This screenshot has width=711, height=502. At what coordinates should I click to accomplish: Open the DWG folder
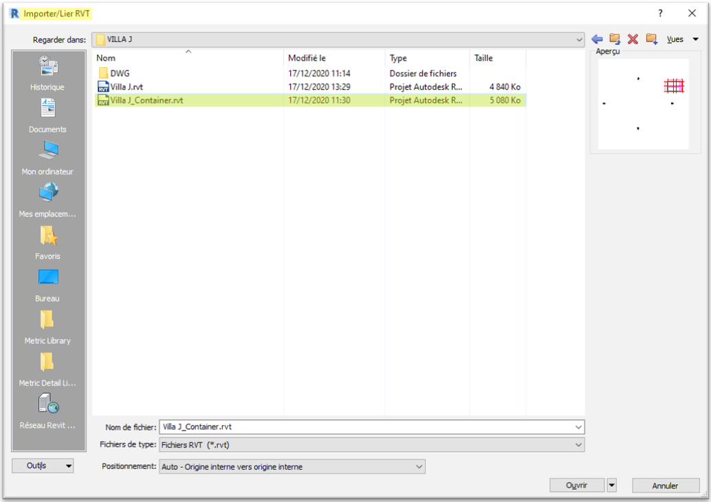120,73
